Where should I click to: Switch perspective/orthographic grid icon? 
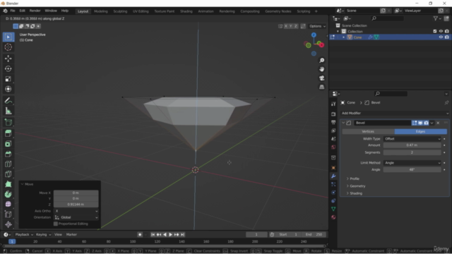(x=322, y=87)
